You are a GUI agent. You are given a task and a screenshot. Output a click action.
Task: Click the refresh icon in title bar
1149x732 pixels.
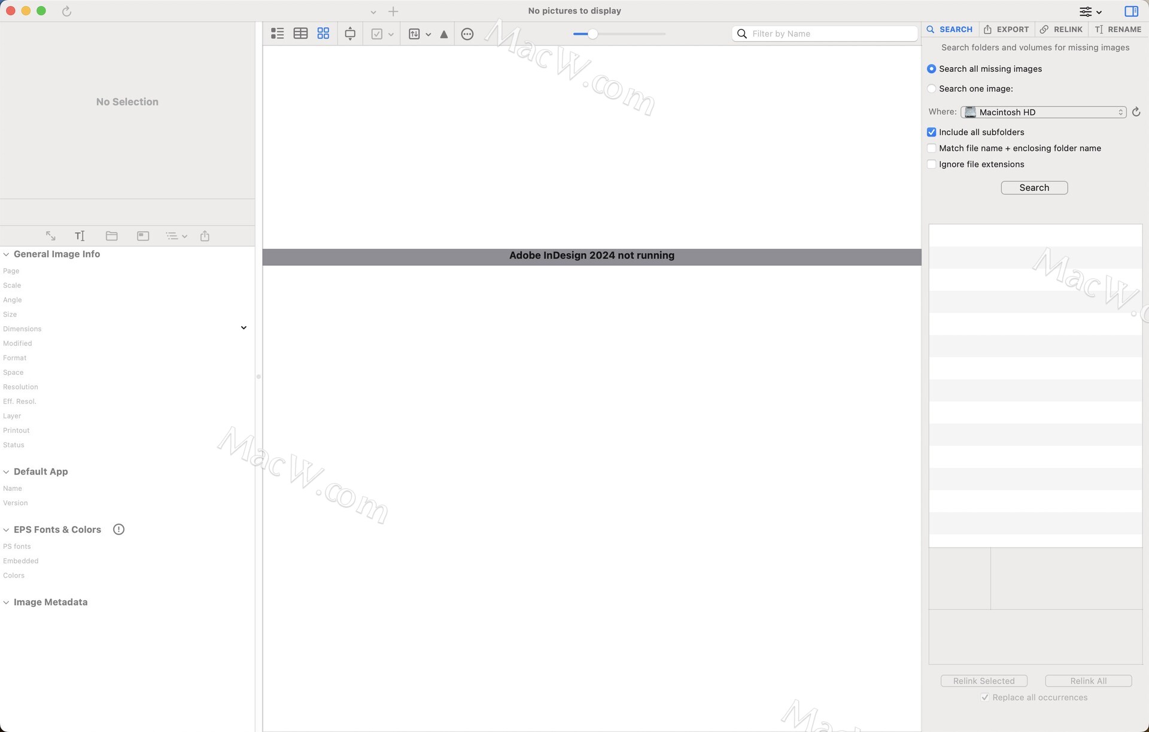67,11
